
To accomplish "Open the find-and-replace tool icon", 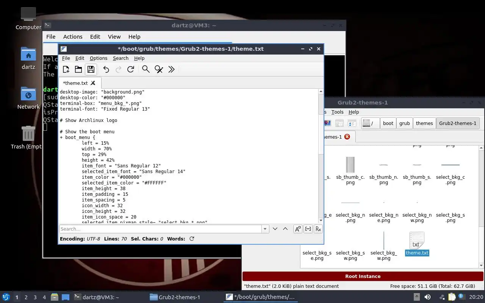I will tap(159, 69).
